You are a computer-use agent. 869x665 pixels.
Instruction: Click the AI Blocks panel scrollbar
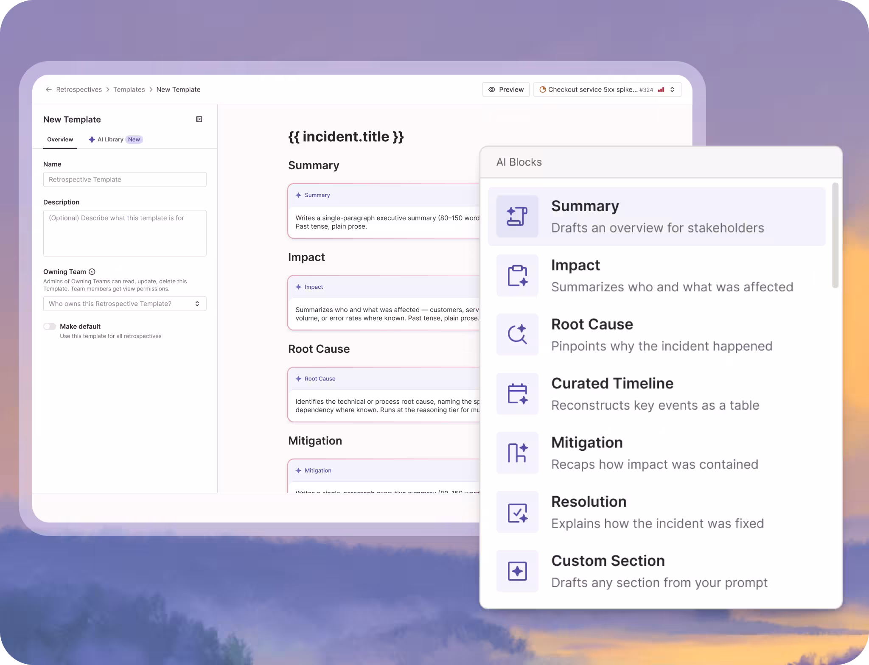[x=835, y=235]
